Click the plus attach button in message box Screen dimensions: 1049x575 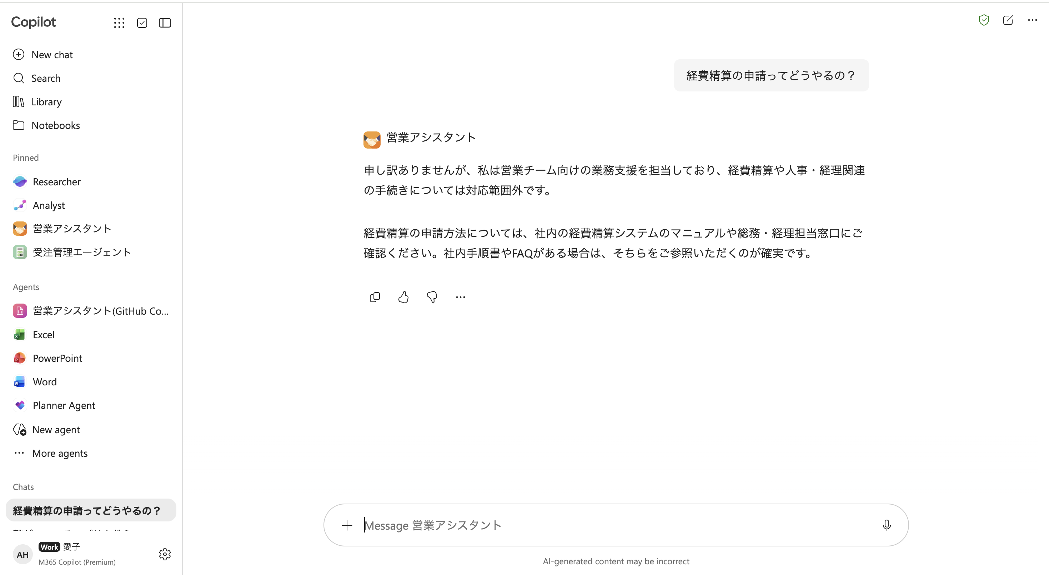(x=347, y=525)
